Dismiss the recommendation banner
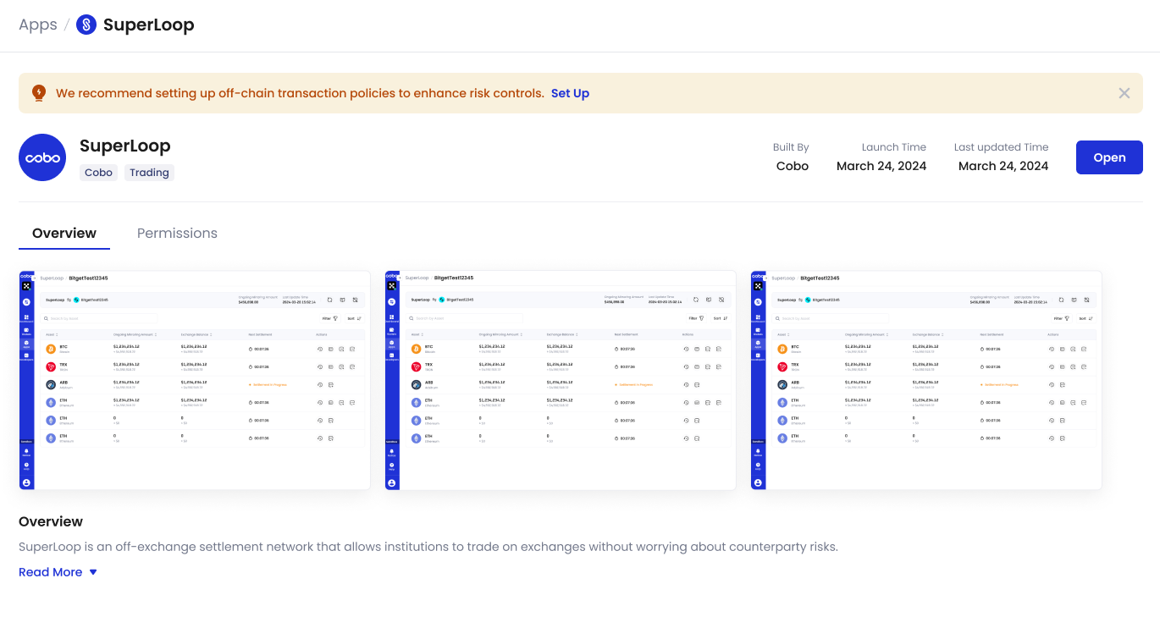This screenshot has width=1160, height=628. (1124, 93)
